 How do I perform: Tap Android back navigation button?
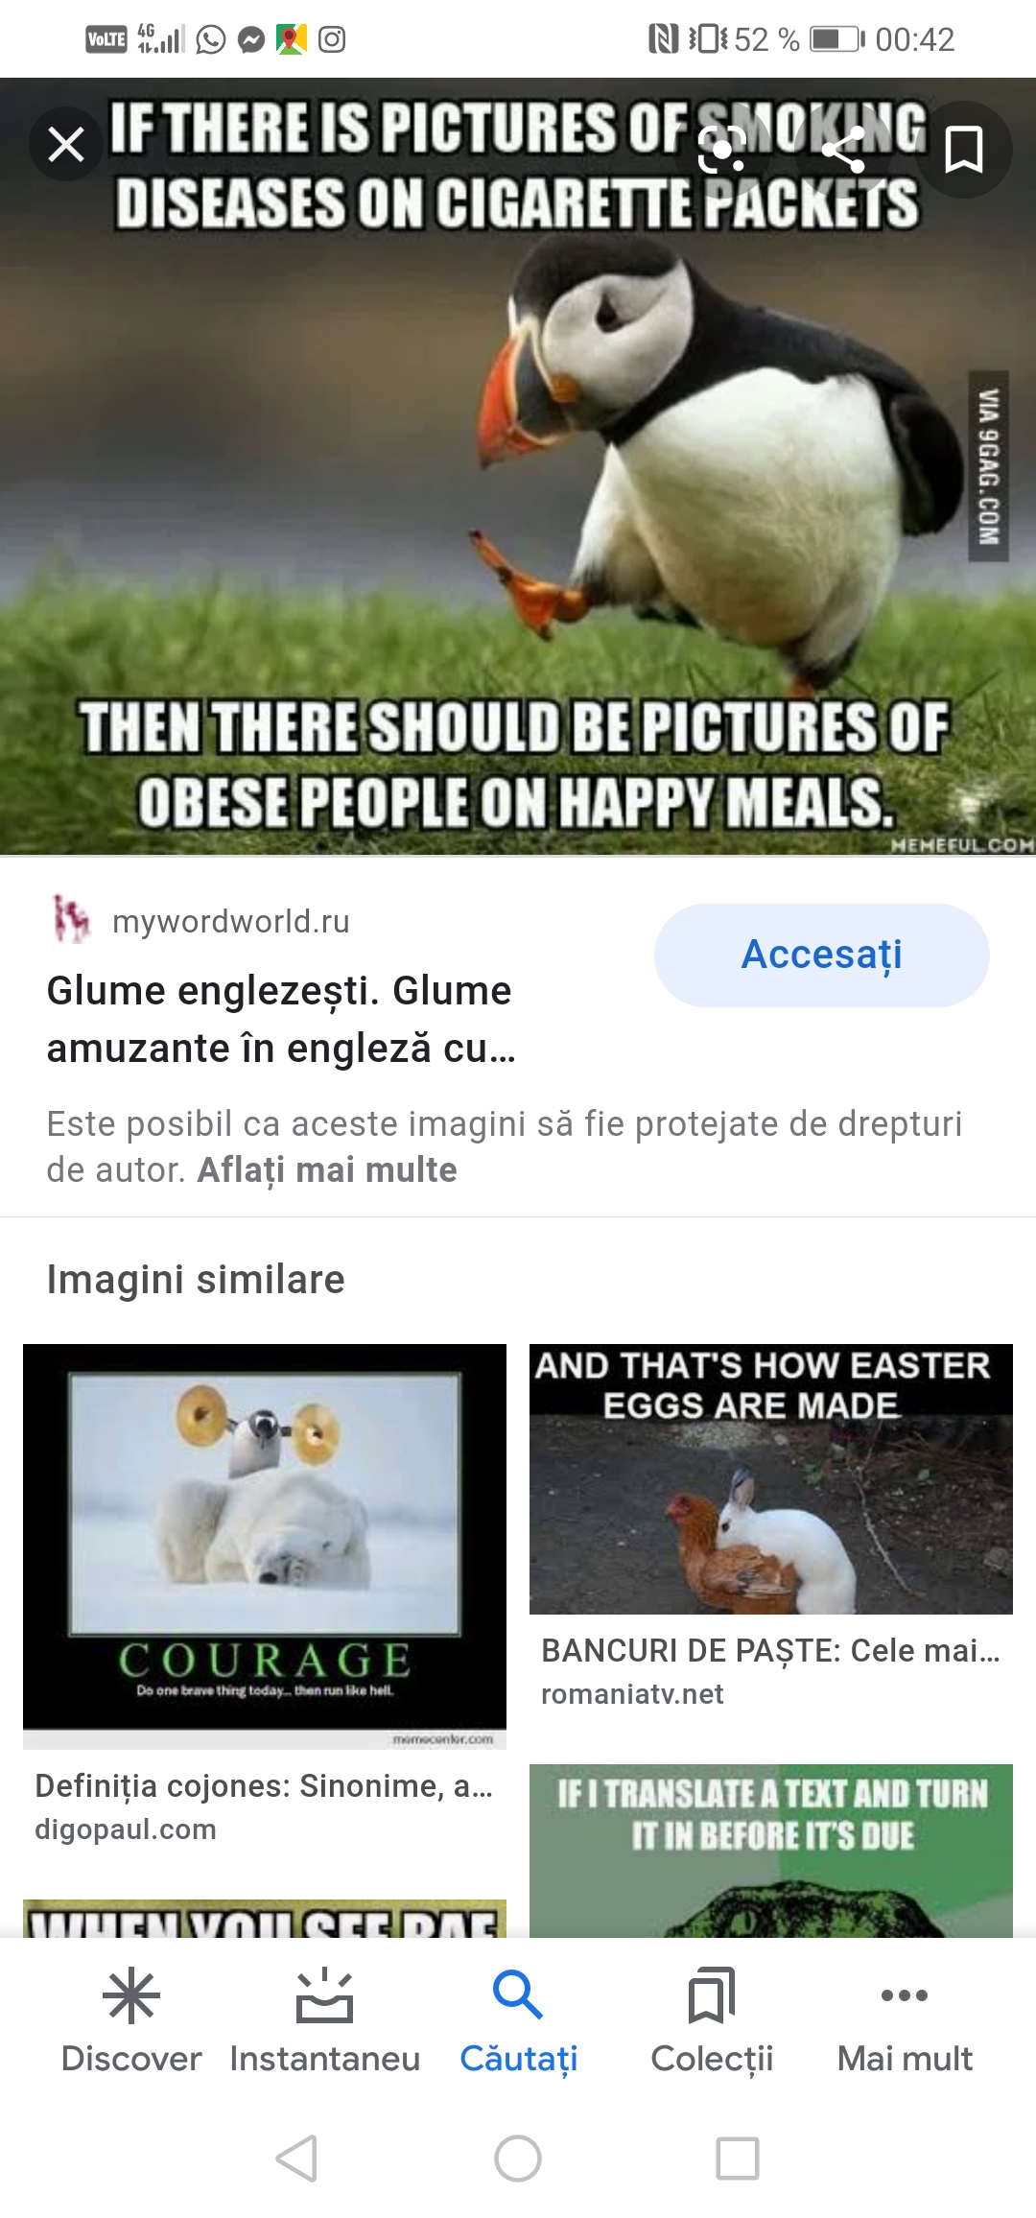pyautogui.click(x=296, y=2159)
